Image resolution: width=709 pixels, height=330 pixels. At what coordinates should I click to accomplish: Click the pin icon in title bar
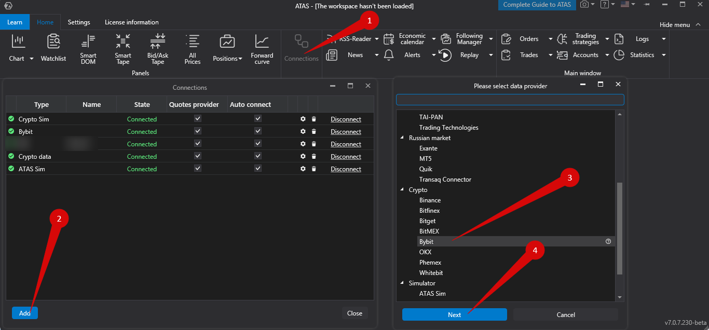pyautogui.click(x=647, y=5)
